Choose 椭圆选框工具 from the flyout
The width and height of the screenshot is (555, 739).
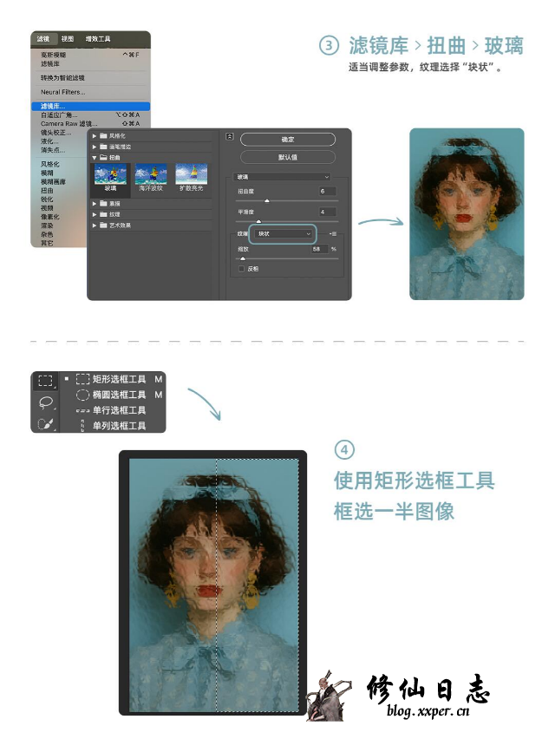[111, 395]
